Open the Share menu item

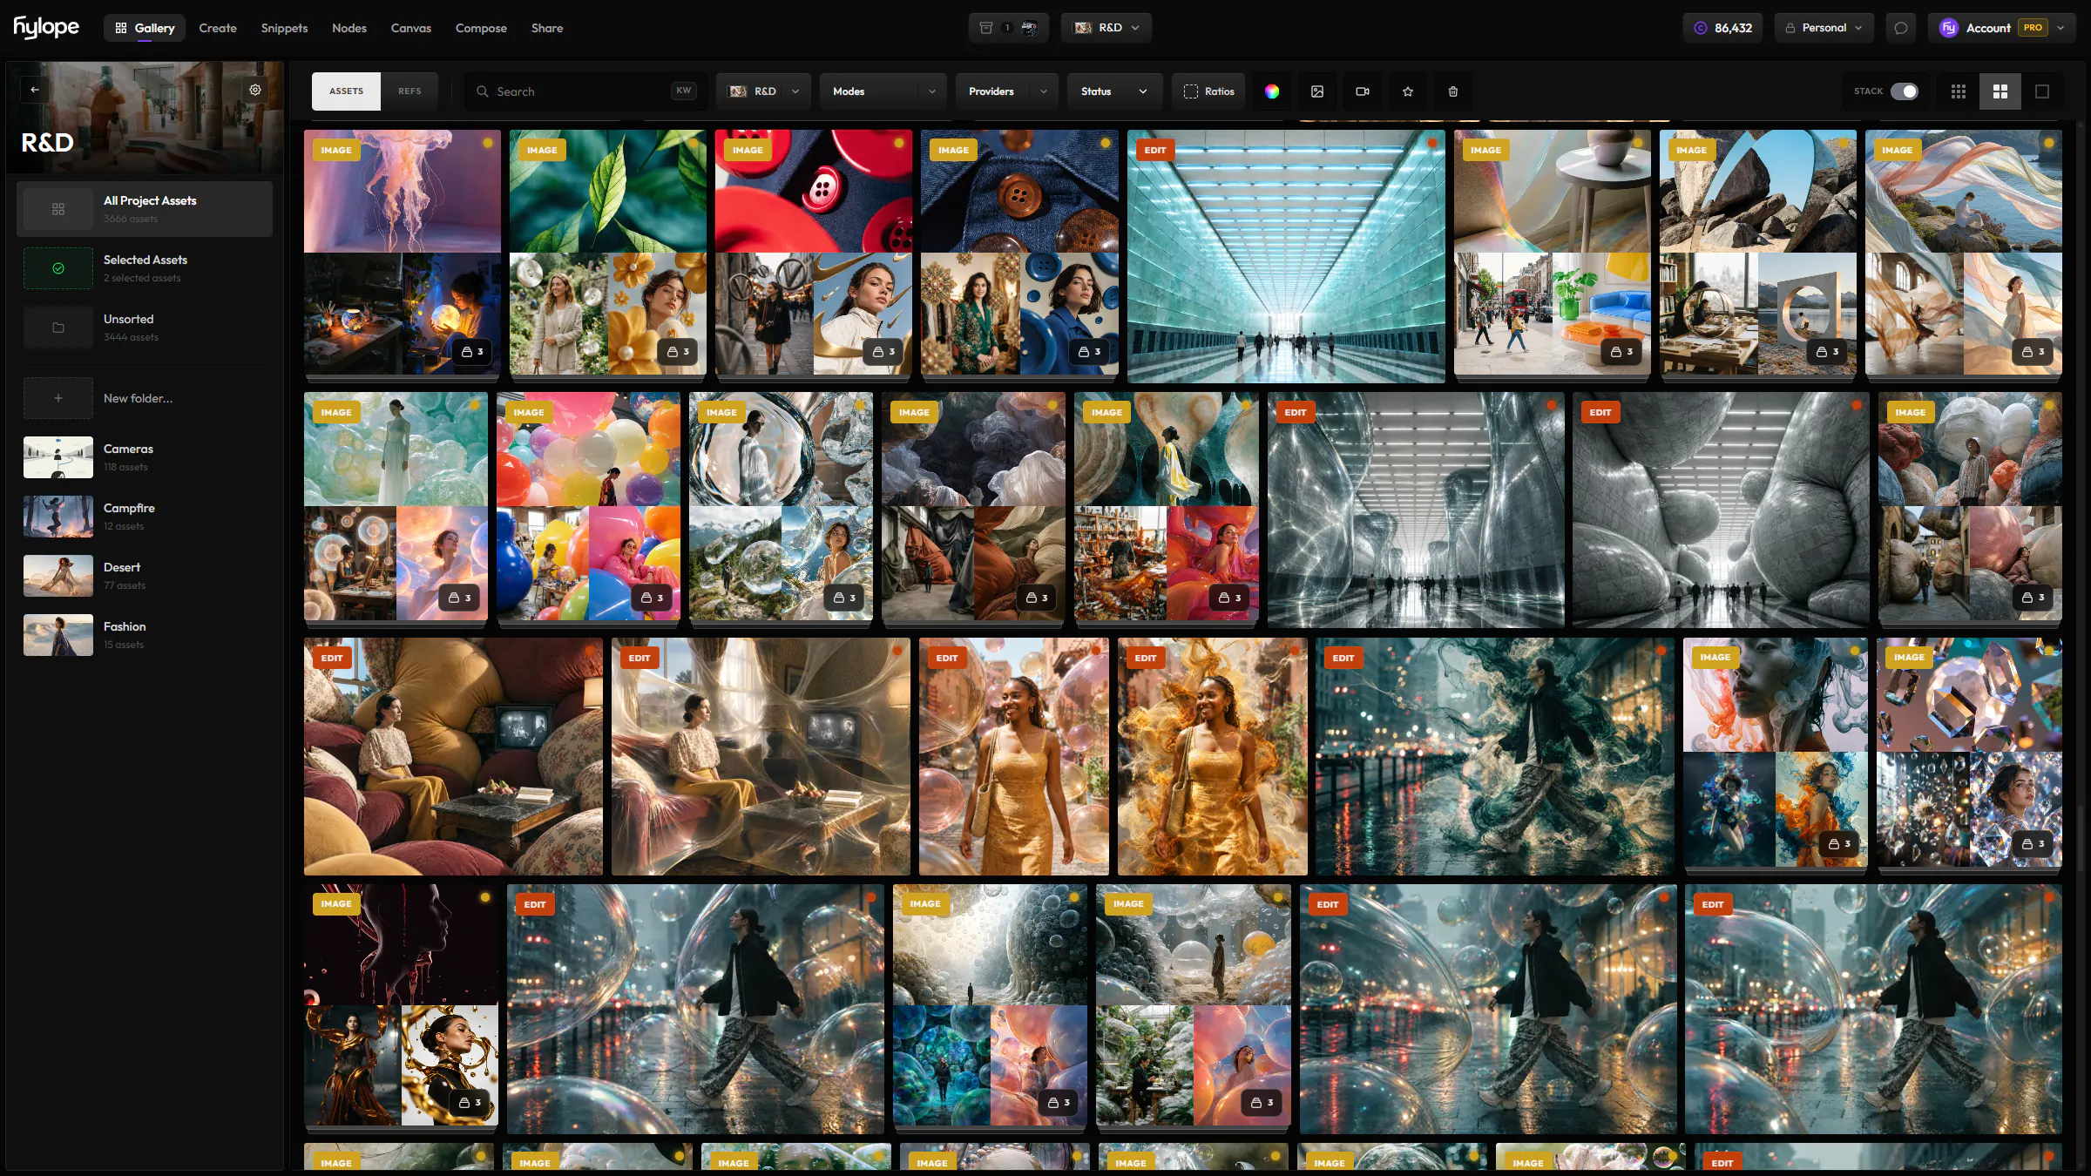click(x=547, y=28)
